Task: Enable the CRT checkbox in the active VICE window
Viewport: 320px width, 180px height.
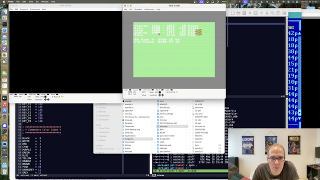Action: coord(140,92)
